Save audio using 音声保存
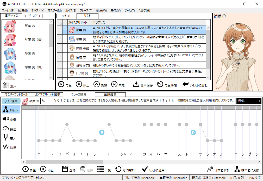Viewport: 263px width, 181px height. (143, 84)
